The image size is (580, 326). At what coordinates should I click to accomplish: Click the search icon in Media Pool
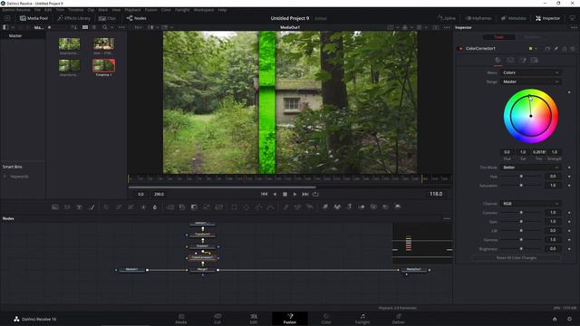pos(105,27)
